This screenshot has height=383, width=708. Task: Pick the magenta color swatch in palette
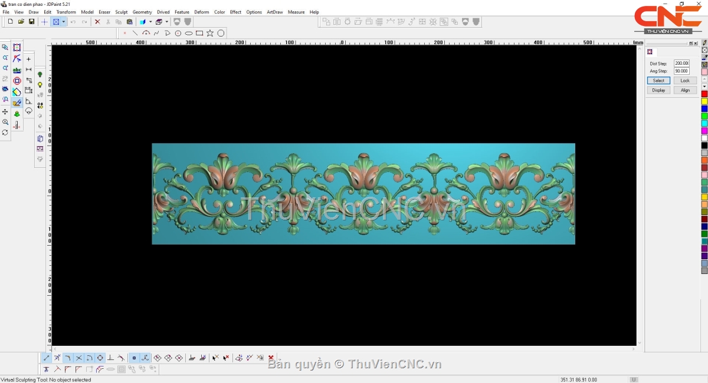click(704, 131)
